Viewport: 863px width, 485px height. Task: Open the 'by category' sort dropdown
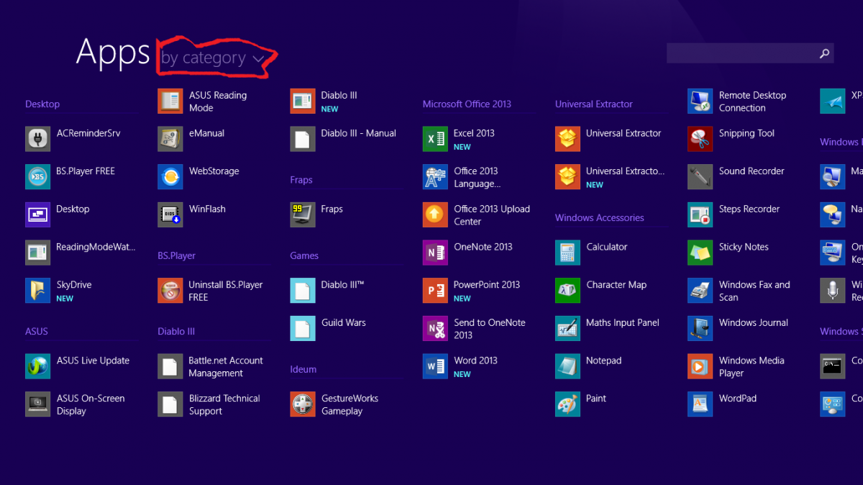pyautogui.click(x=213, y=58)
